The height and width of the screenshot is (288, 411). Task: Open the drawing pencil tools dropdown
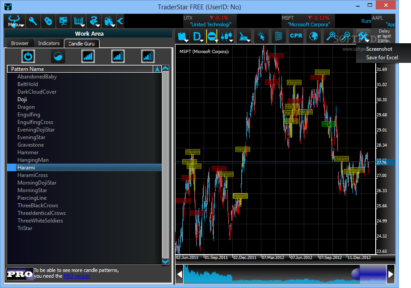tap(244, 36)
